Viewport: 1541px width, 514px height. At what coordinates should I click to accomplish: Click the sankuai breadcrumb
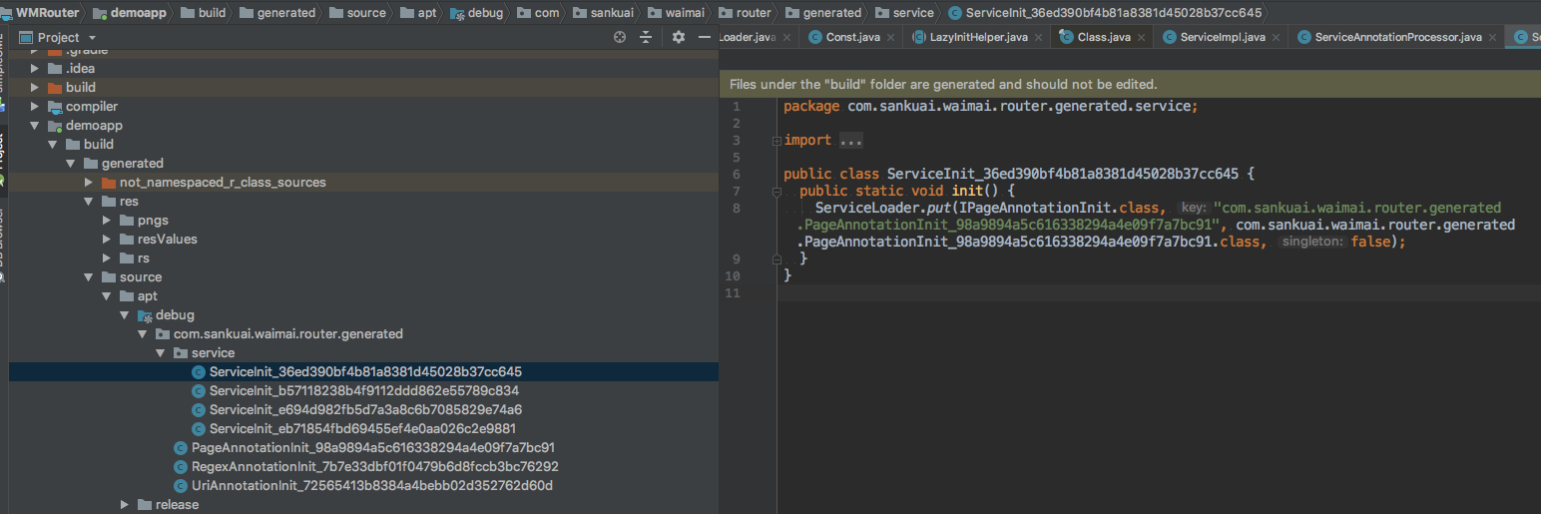[602, 12]
